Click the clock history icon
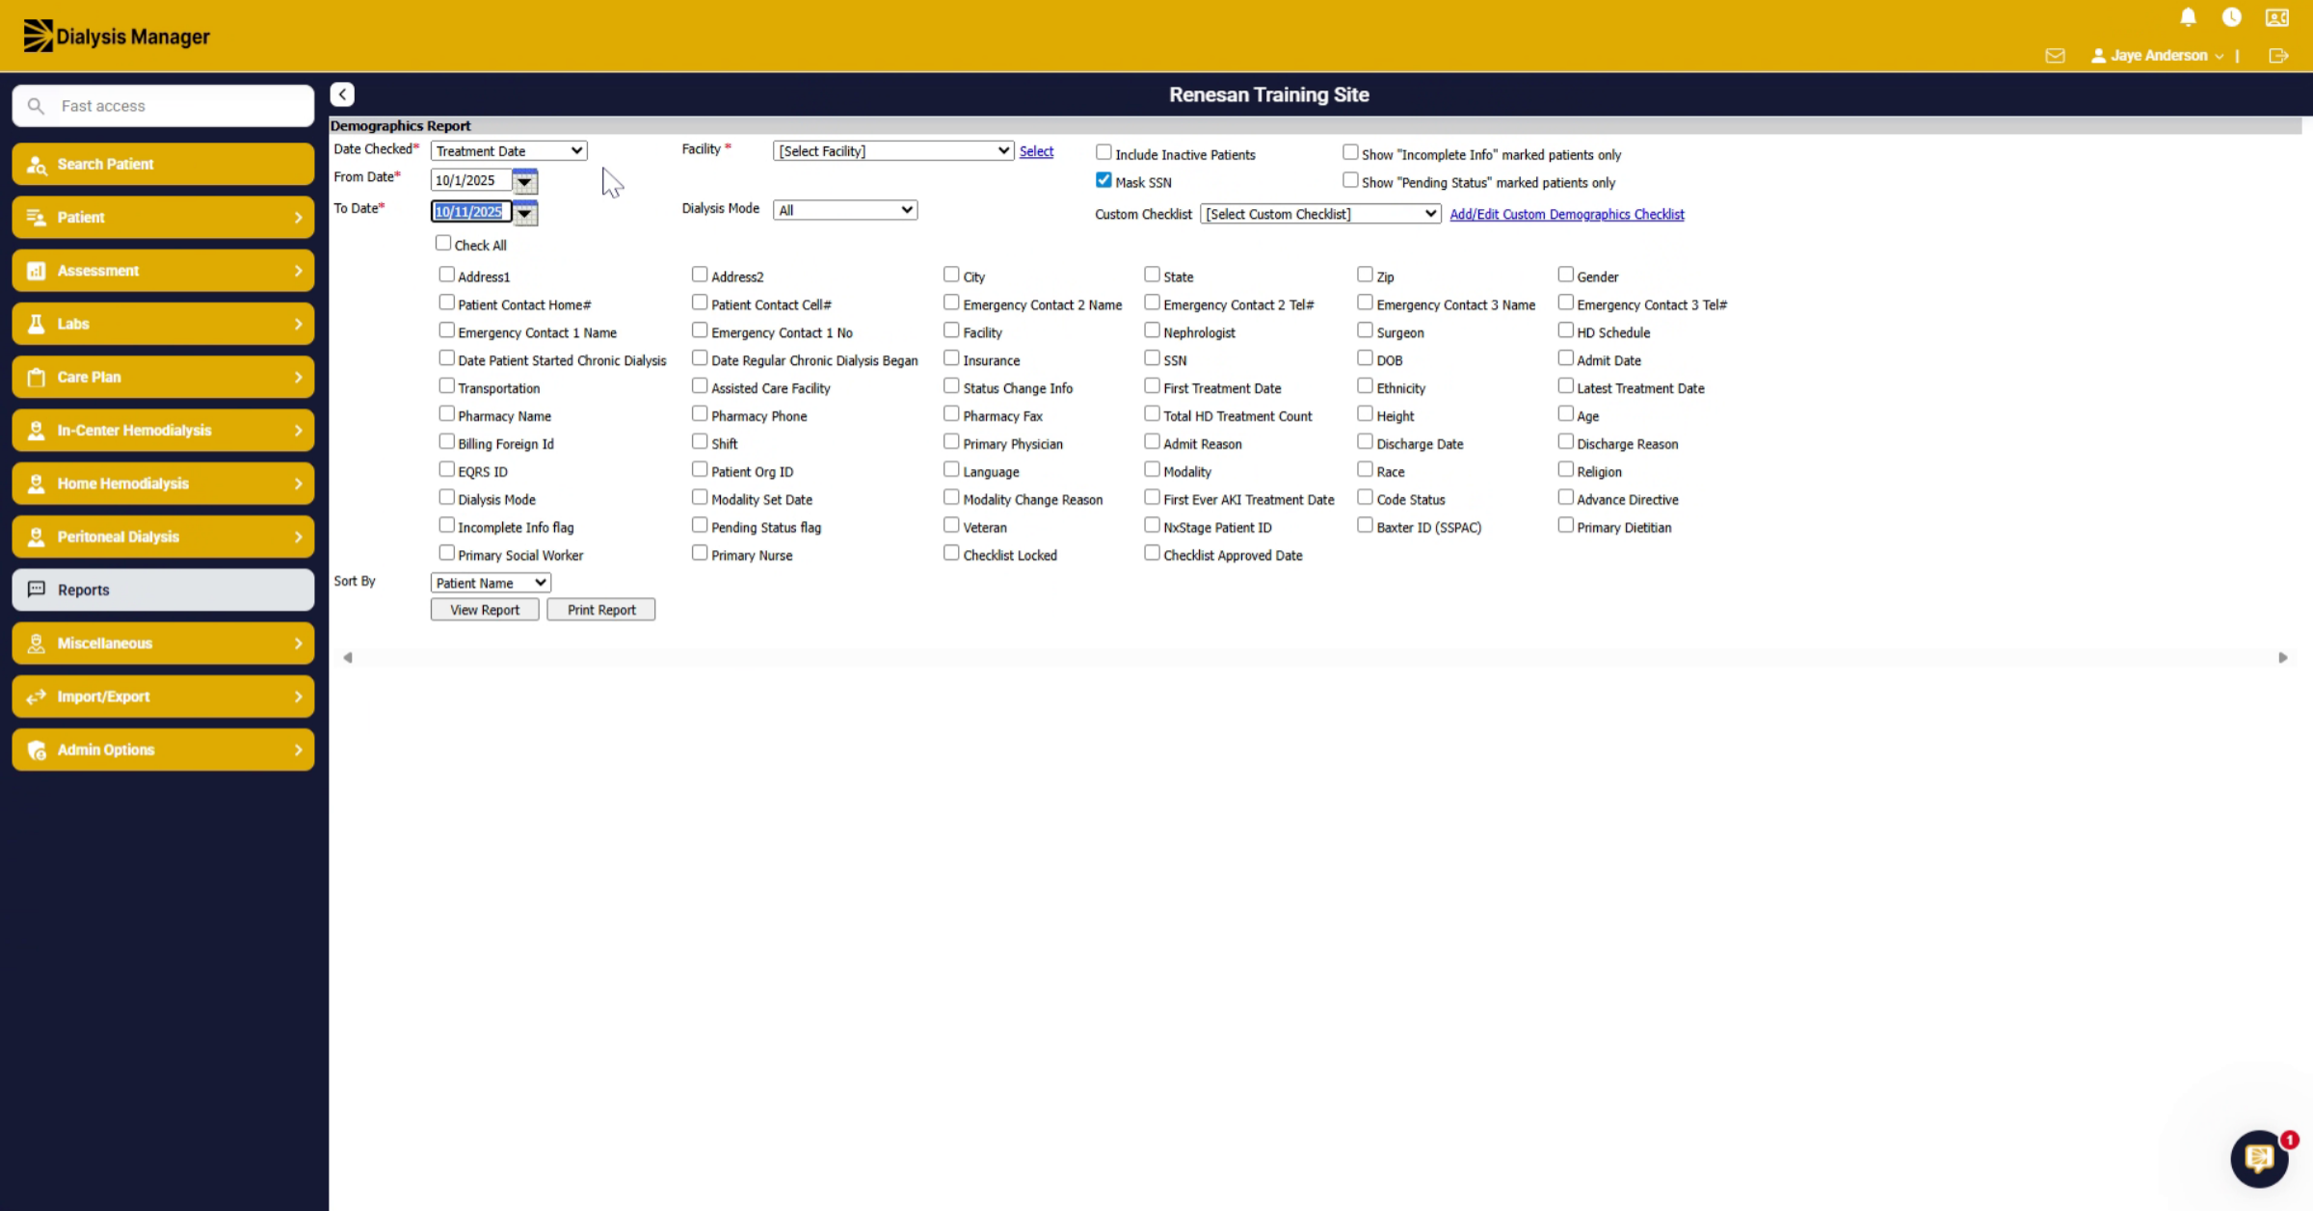2313x1211 pixels. (2231, 17)
